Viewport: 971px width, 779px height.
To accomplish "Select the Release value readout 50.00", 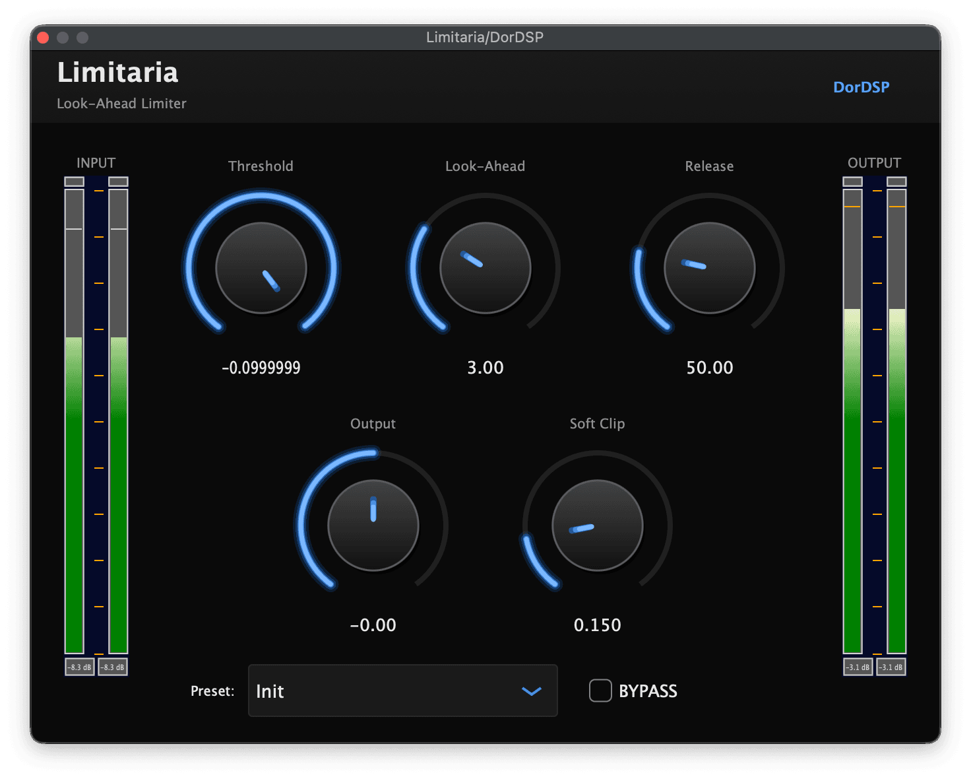I will click(709, 368).
